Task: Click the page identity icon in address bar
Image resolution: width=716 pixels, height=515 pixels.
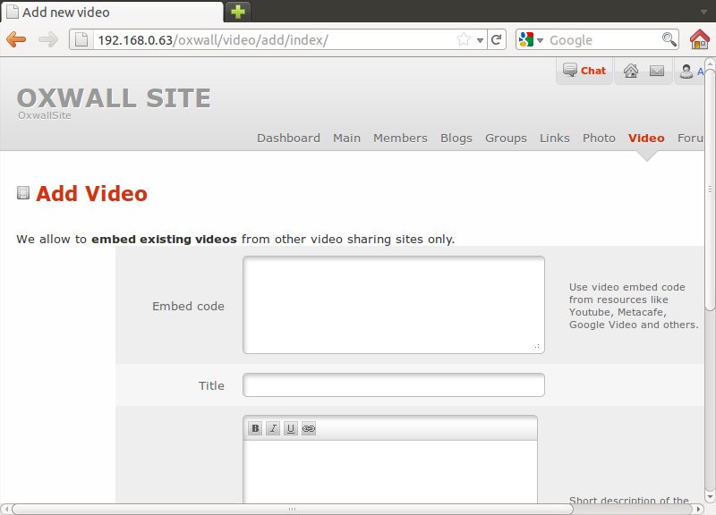Action: (81, 39)
